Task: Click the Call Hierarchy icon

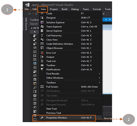Action: coord(42,36)
